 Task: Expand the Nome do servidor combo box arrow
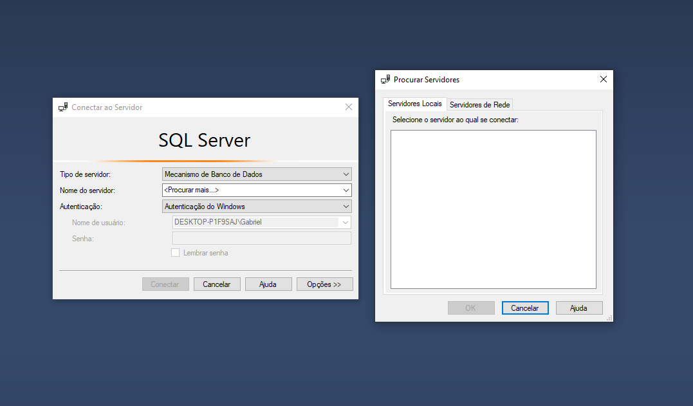tap(346, 190)
